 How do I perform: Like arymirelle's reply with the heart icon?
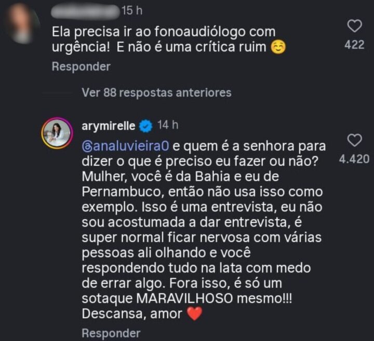354,140
